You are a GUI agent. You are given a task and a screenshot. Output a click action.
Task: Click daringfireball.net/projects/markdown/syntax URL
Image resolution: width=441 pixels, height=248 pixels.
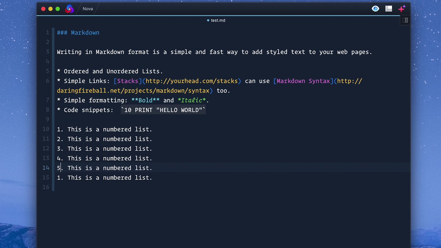(133, 91)
